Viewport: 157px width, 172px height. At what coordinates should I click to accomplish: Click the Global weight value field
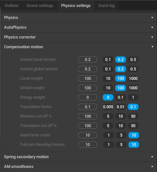pyautogui.click(x=88, y=88)
